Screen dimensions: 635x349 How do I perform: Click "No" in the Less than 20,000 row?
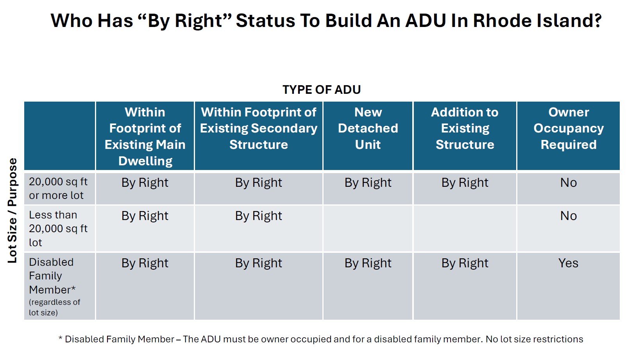(568, 216)
